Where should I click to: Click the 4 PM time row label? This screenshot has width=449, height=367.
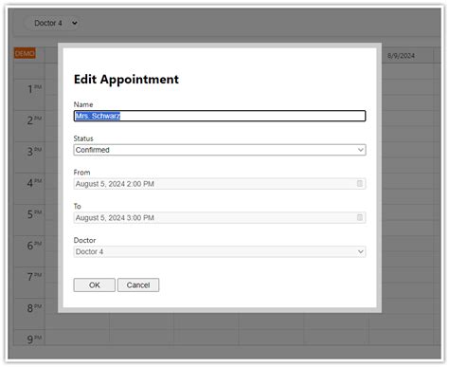pyautogui.click(x=34, y=183)
